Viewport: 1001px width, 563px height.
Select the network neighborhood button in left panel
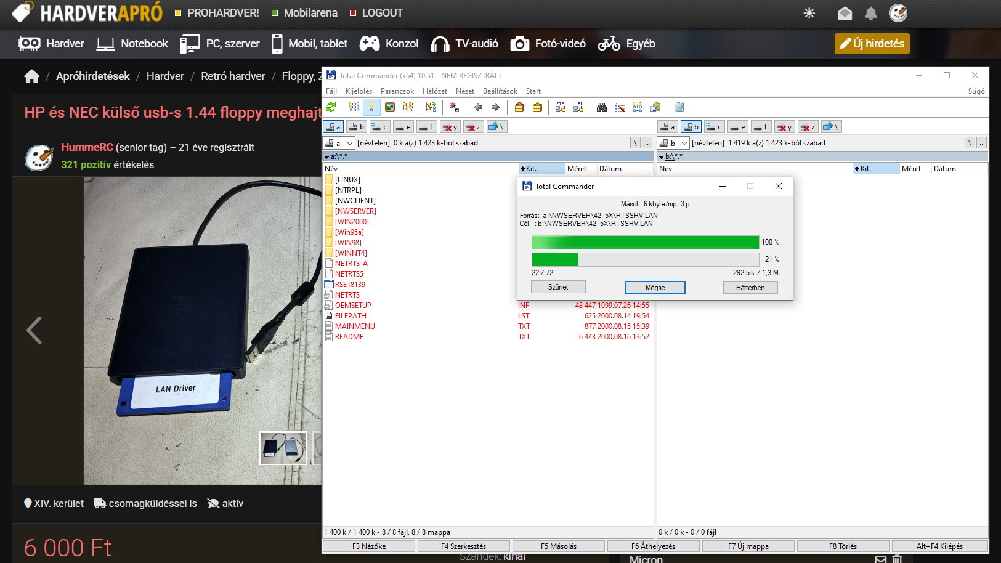click(496, 127)
